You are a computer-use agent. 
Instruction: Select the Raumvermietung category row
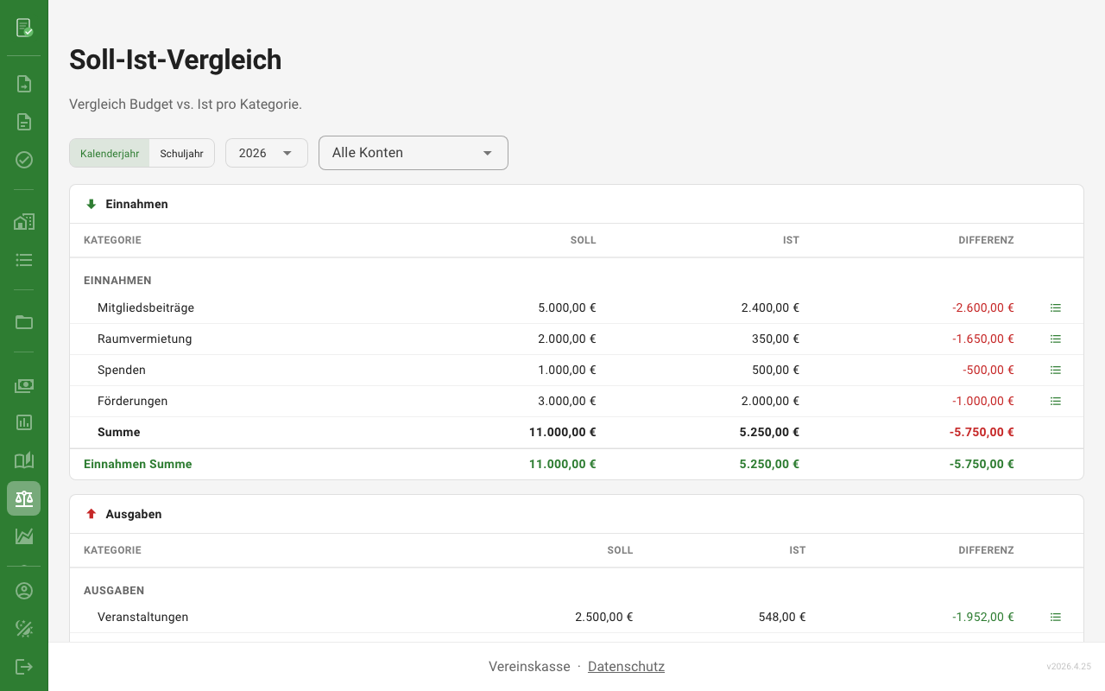coord(145,339)
